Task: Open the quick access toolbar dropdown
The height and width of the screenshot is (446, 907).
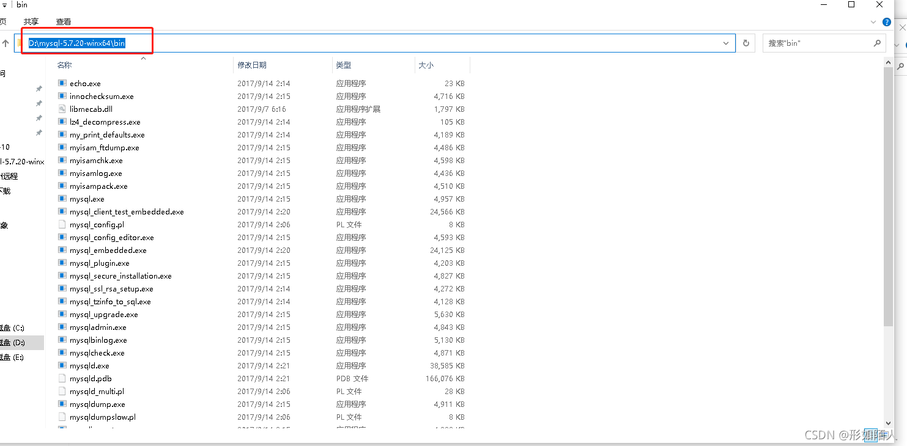Action: pos(5,5)
